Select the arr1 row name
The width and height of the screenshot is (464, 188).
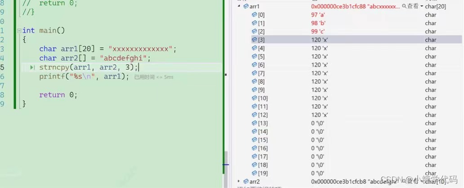(x=255, y=6)
